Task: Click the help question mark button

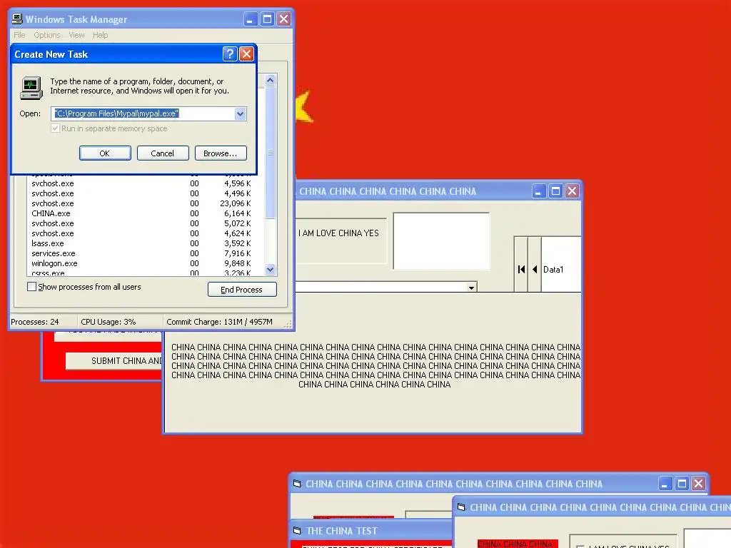Action: pos(230,54)
